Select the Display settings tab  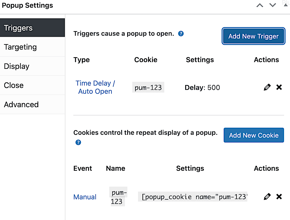click(32, 66)
